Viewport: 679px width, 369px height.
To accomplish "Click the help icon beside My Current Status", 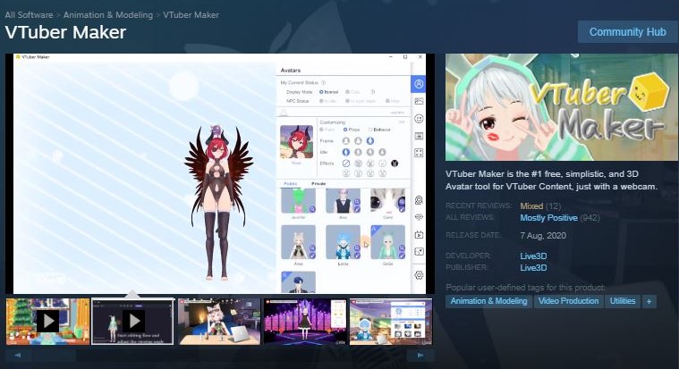I will 324,82.
